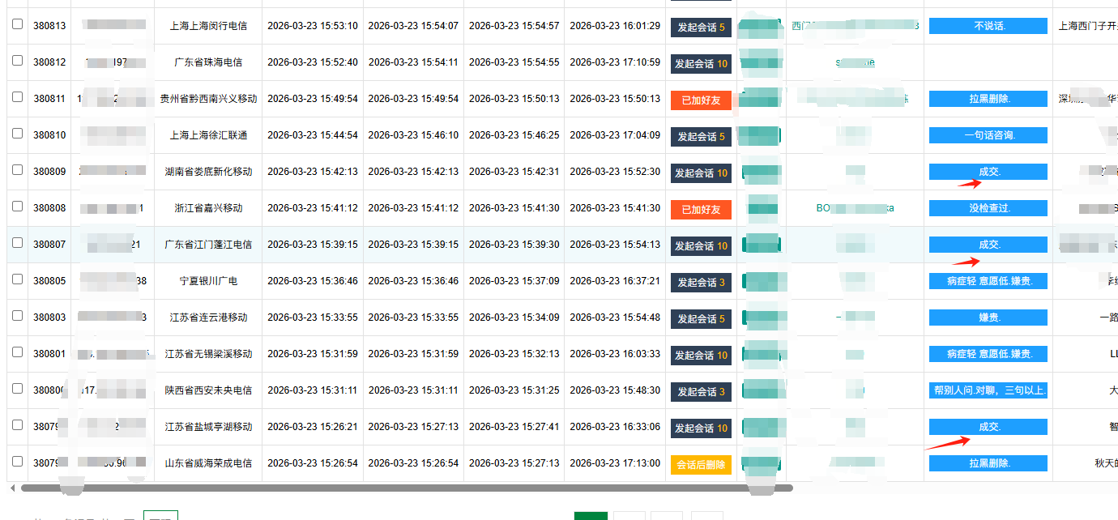Select the 没检查过 tag
Screen dimensions: 1118x520
(x=988, y=208)
